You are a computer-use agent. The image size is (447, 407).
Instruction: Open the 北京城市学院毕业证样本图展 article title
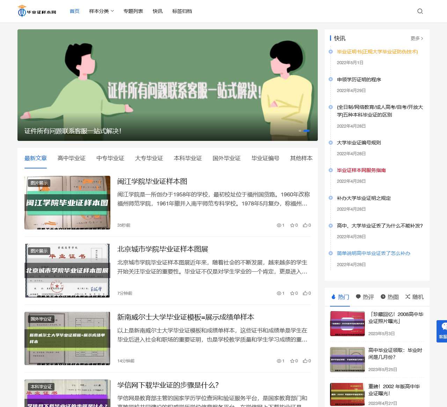point(163,249)
